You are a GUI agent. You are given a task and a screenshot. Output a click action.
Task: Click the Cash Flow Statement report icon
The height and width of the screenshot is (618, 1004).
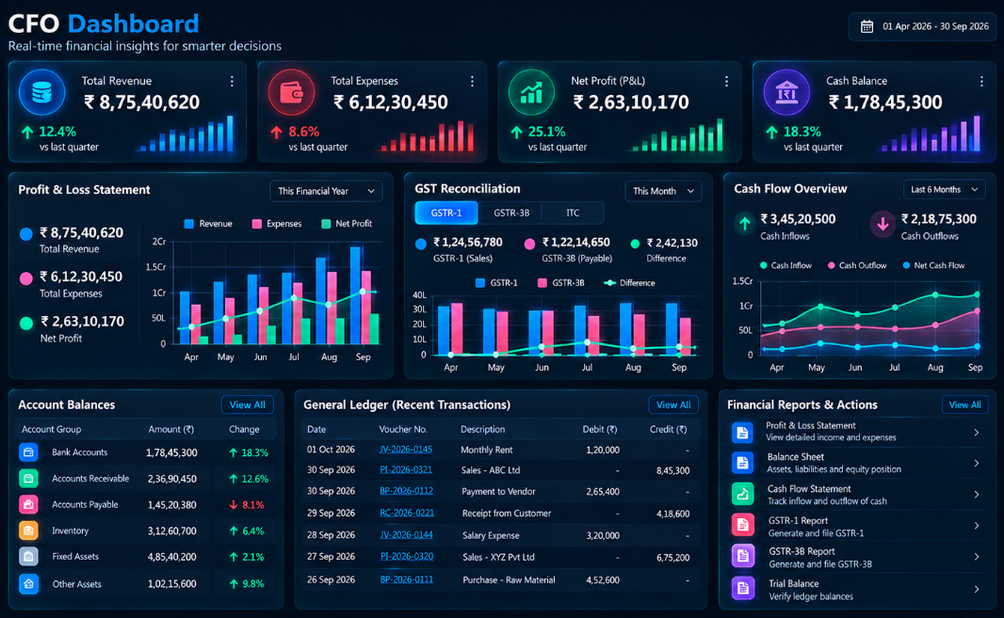(742, 494)
